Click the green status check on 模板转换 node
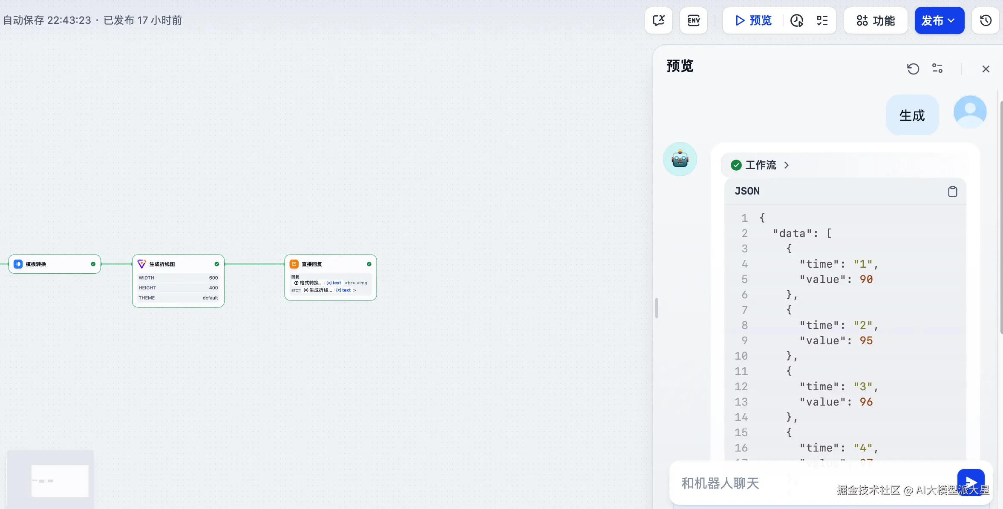 pyautogui.click(x=93, y=264)
